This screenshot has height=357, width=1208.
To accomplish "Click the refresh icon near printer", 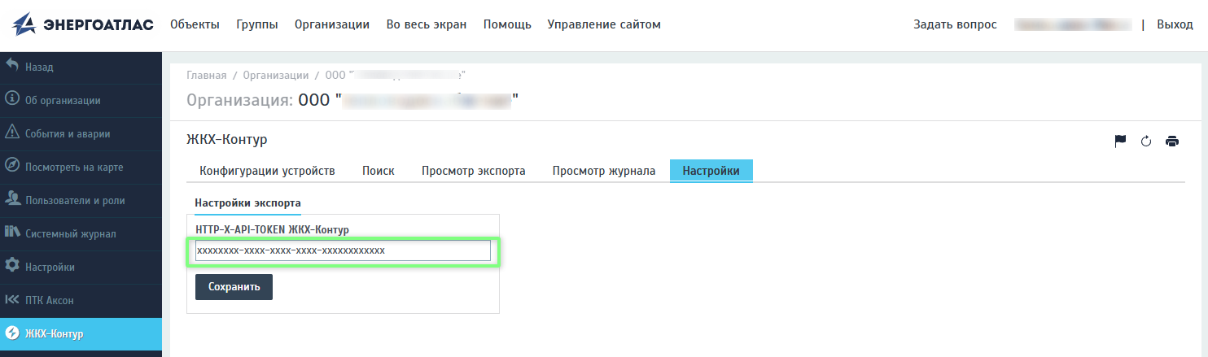I will [1146, 141].
